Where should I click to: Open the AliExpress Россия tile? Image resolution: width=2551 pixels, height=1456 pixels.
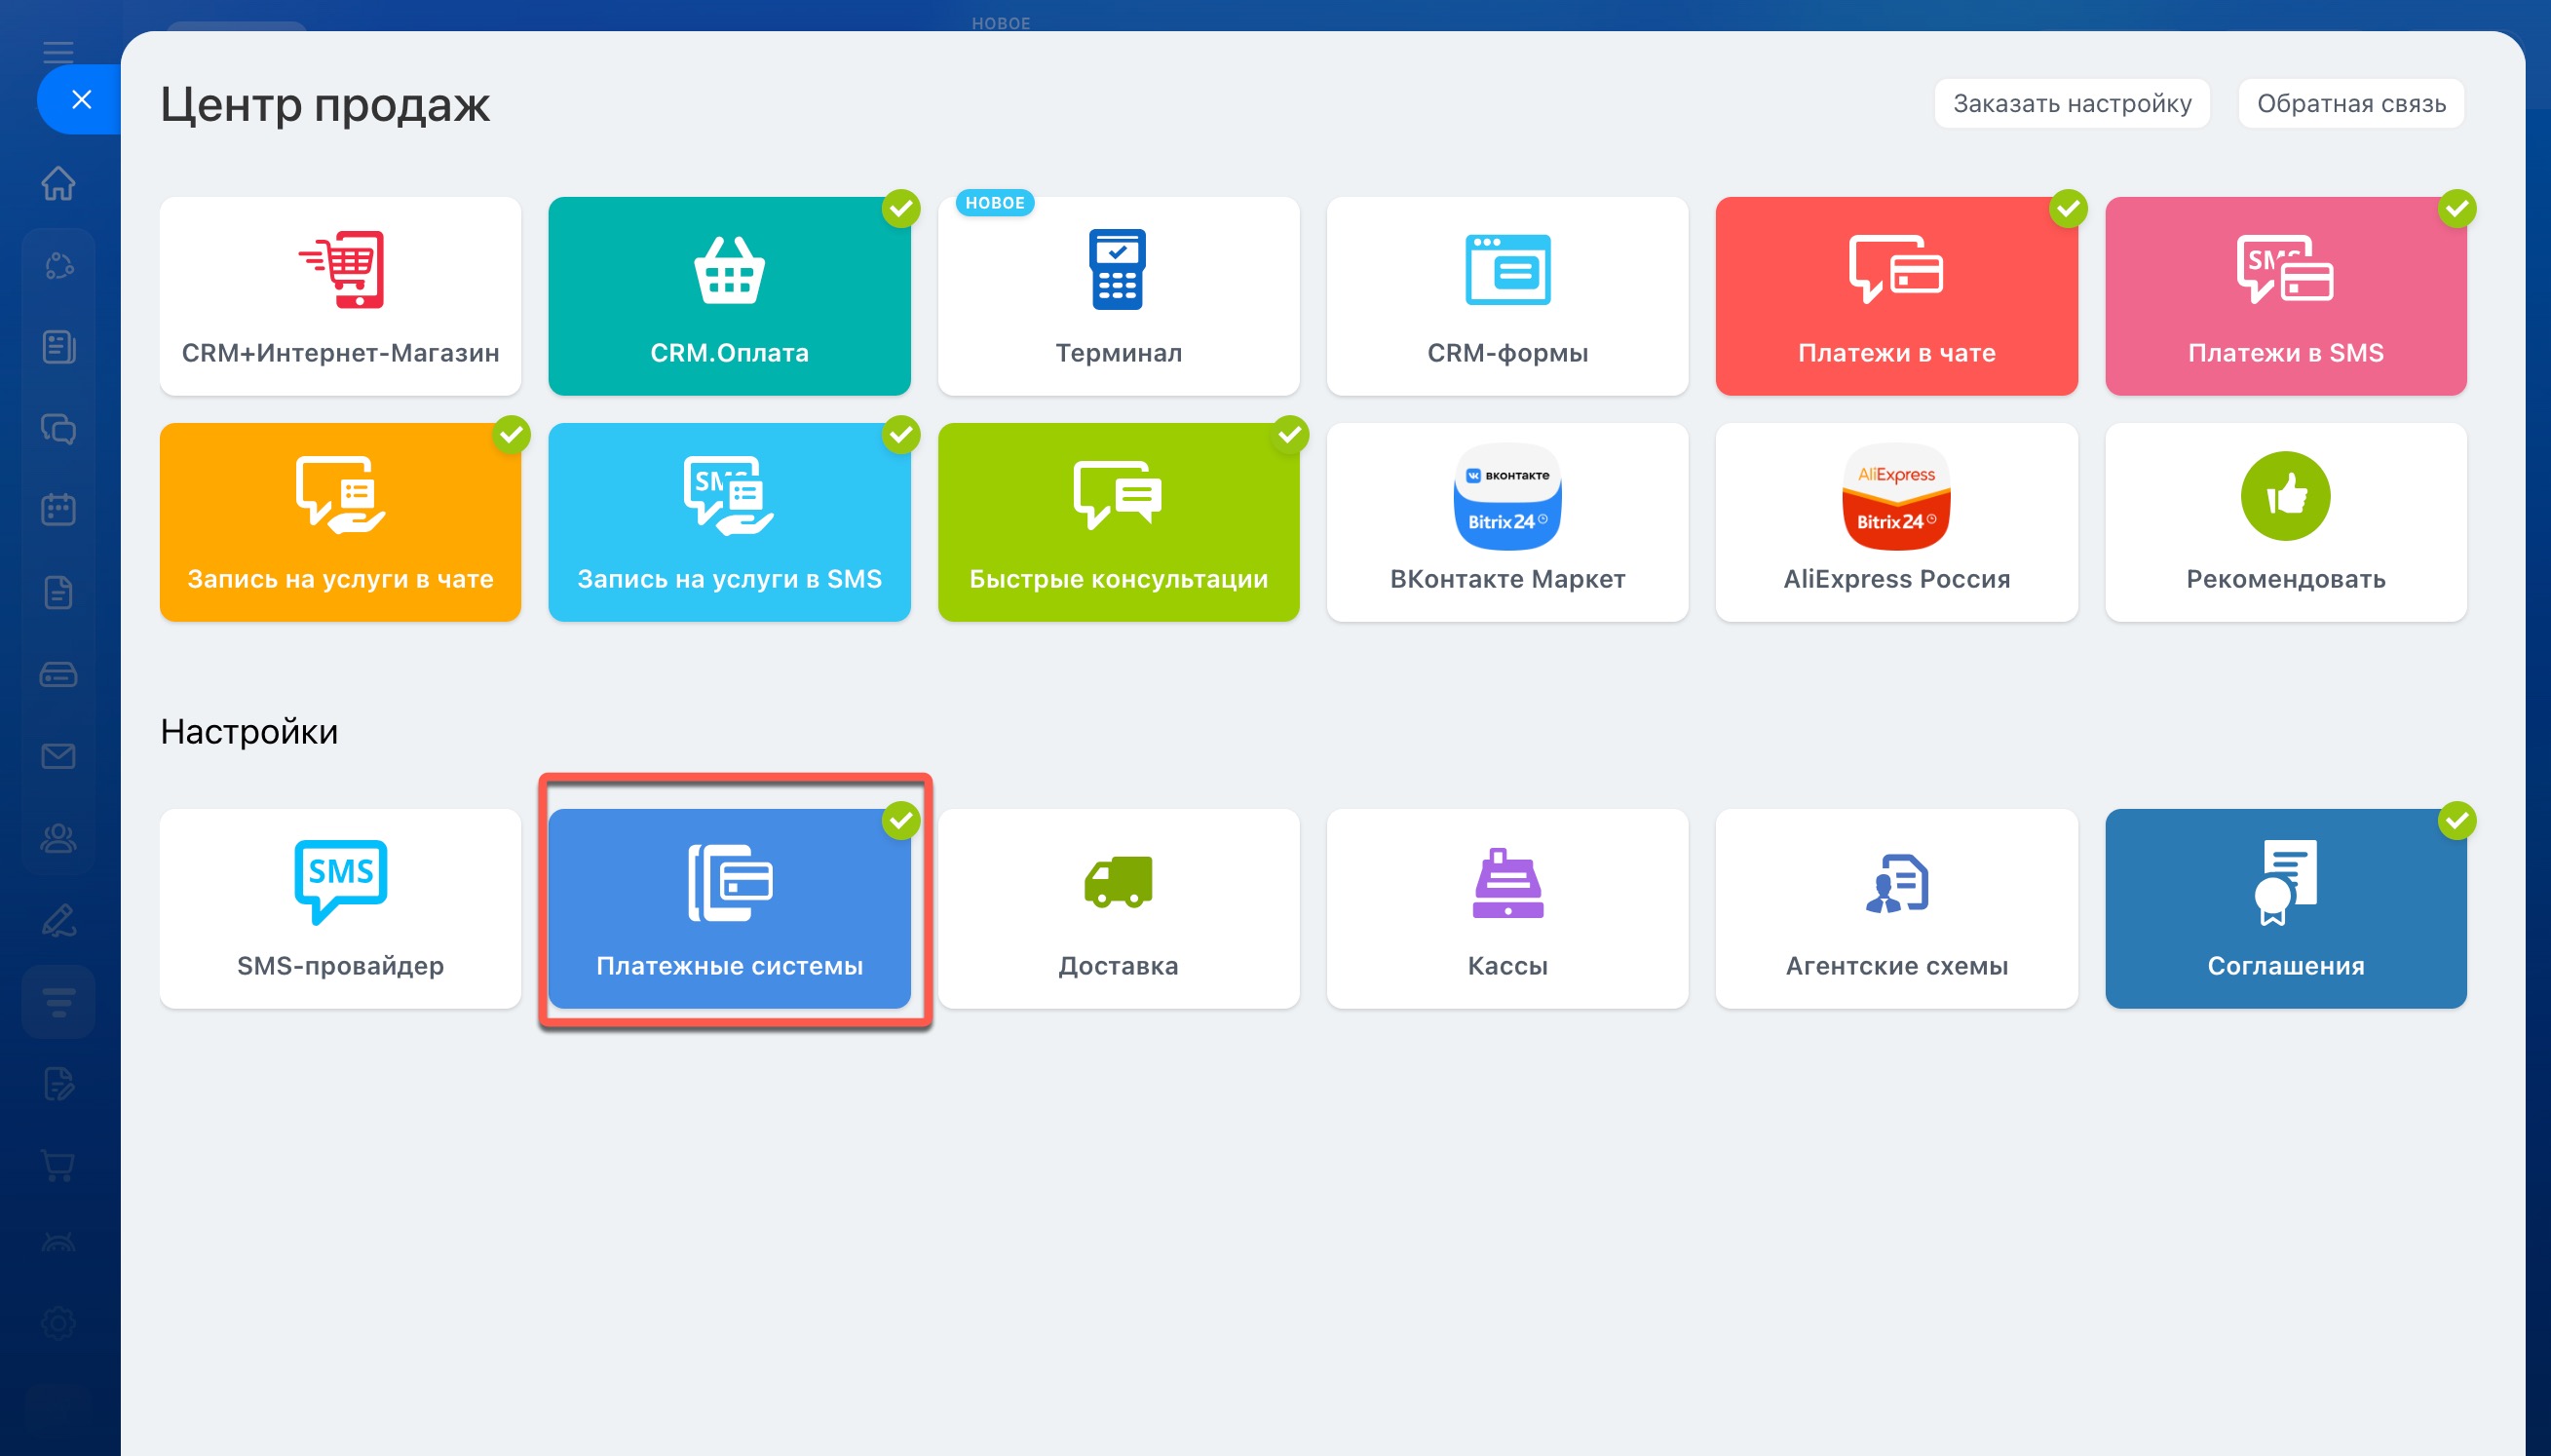[1895, 522]
